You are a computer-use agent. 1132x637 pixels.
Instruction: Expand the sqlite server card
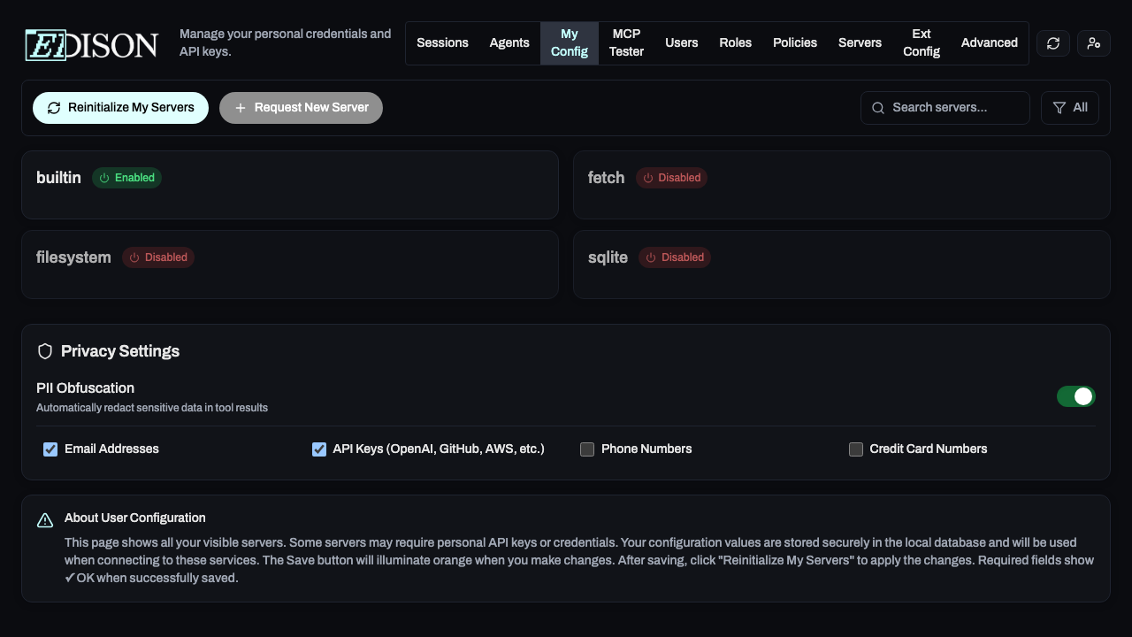pyautogui.click(x=841, y=265)
